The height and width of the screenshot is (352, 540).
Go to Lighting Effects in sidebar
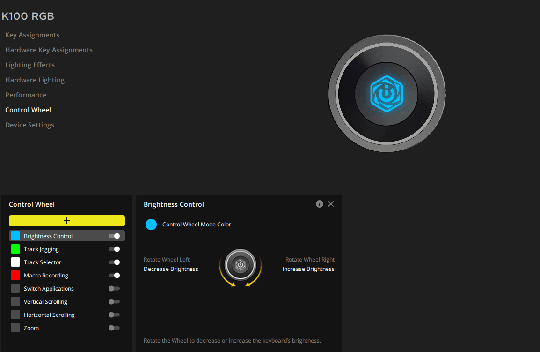[30, 65]
